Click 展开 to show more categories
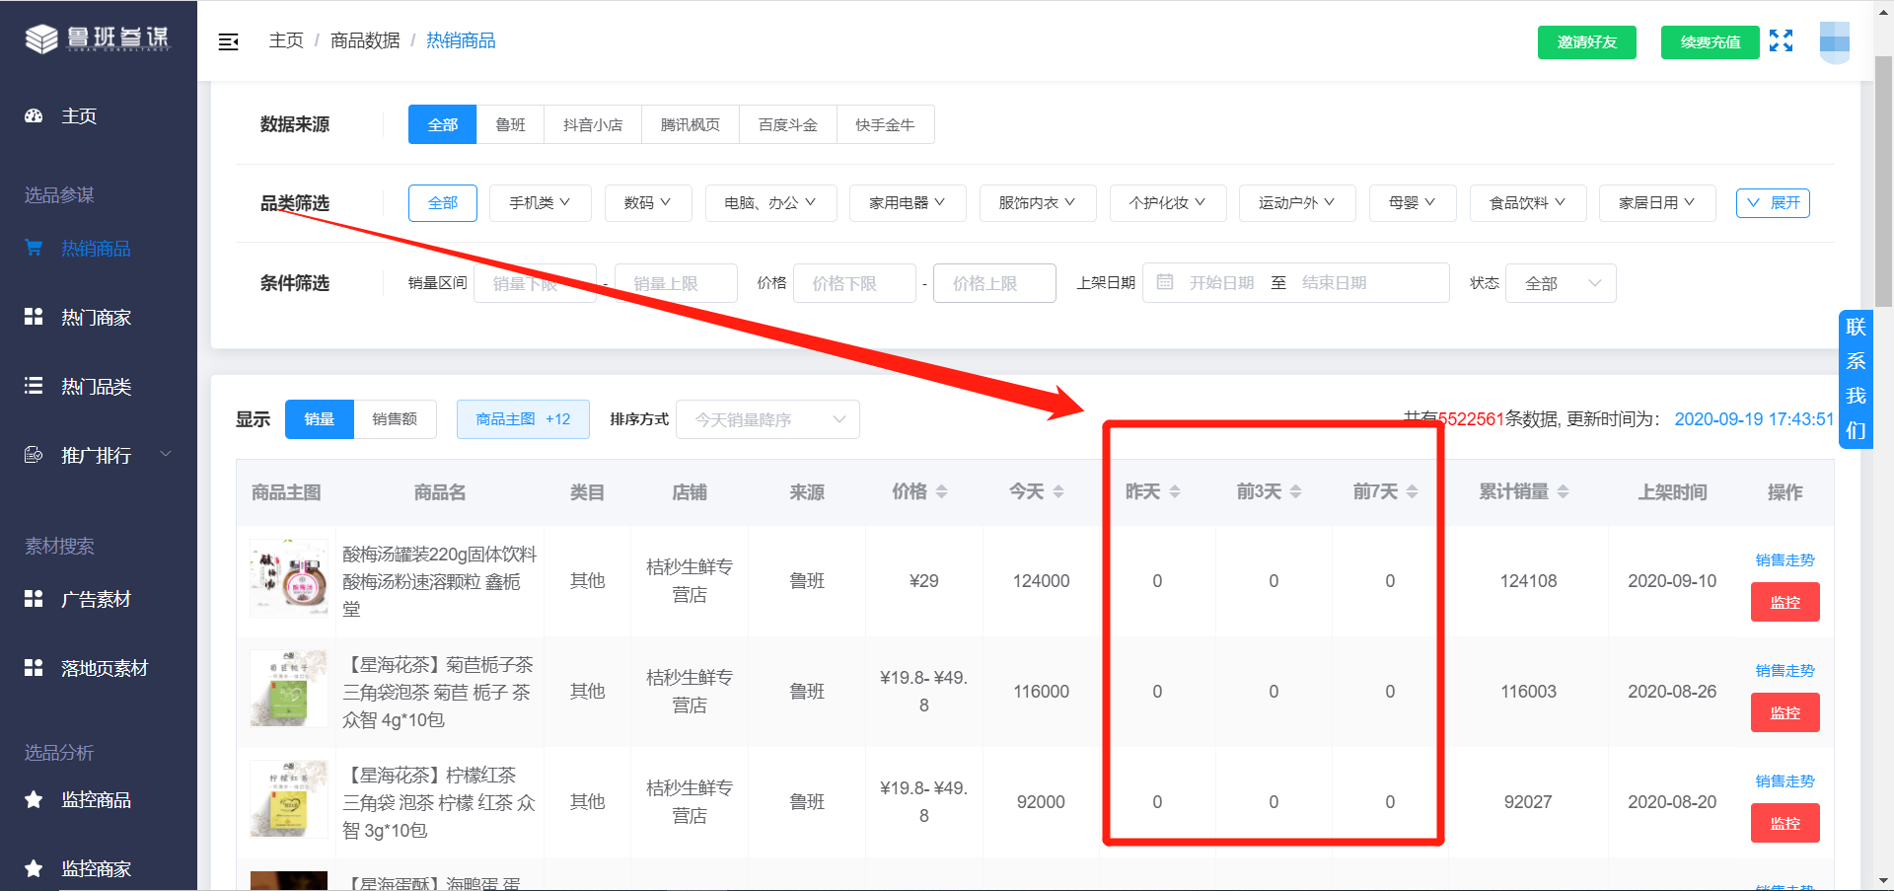Image resolution: width=1894 pixels, height=891 pixels. tap(1773, 203)
